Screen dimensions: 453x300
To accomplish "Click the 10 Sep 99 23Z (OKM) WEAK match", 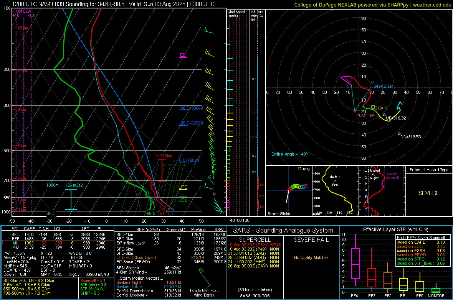I will click(255, 245).
